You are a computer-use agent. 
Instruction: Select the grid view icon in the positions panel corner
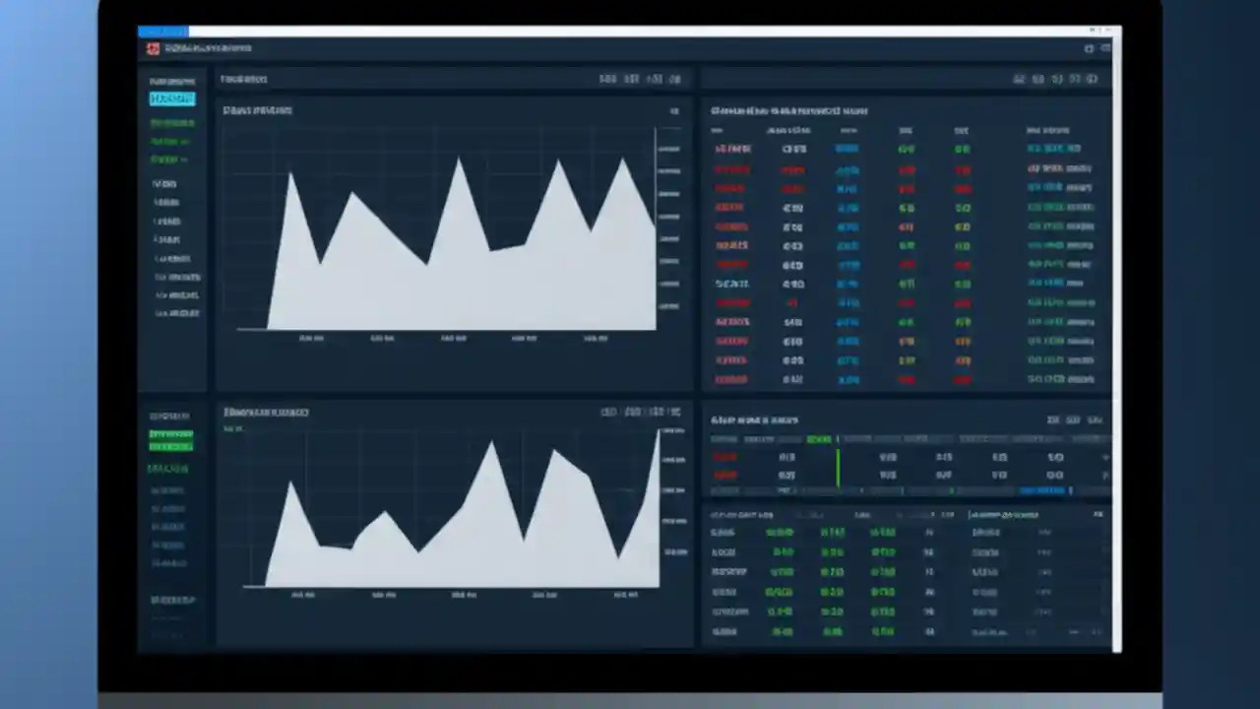pos(1099,514)
